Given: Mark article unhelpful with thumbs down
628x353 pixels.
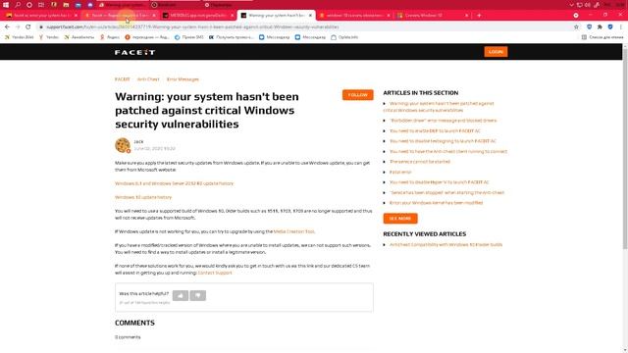Looking at the screenshot, I should click(x=198, y=296).
